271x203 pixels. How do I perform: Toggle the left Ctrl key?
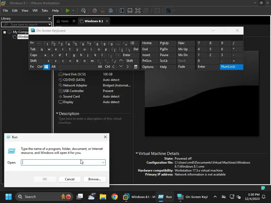pyautogui.click(x=40, y=67)
